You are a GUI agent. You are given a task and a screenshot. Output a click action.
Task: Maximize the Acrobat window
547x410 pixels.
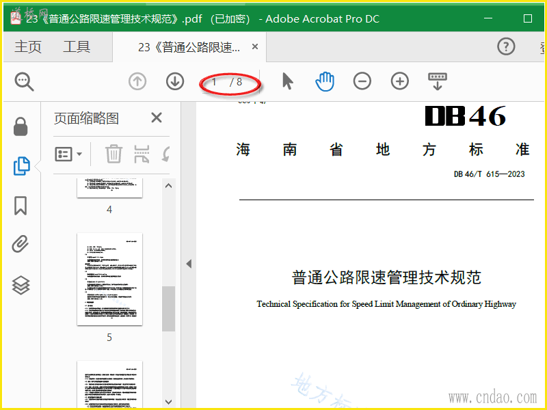click(528, 18)
